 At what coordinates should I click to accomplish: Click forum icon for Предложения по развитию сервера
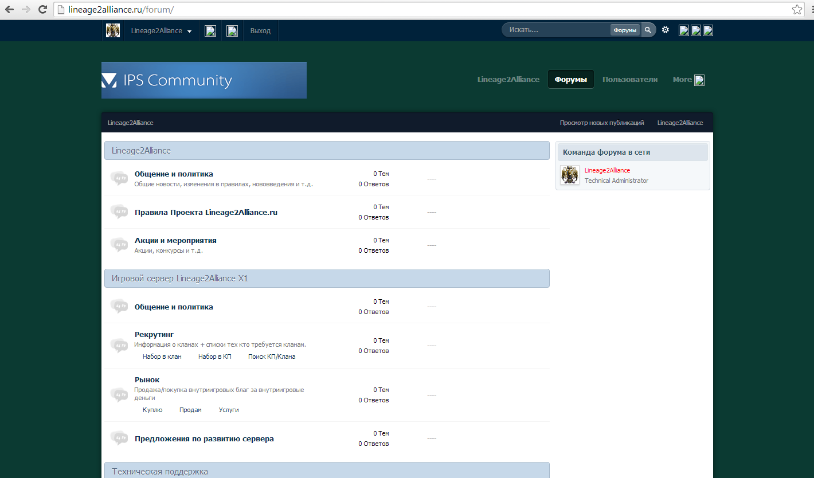pos(119,438)
